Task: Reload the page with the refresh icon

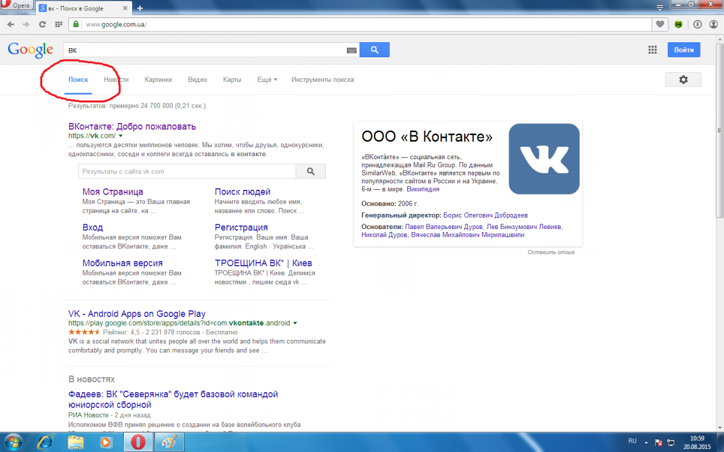Action: (42, 25)
